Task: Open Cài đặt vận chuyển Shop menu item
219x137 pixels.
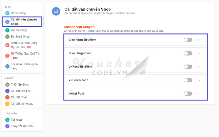Action: click(23, 22)
